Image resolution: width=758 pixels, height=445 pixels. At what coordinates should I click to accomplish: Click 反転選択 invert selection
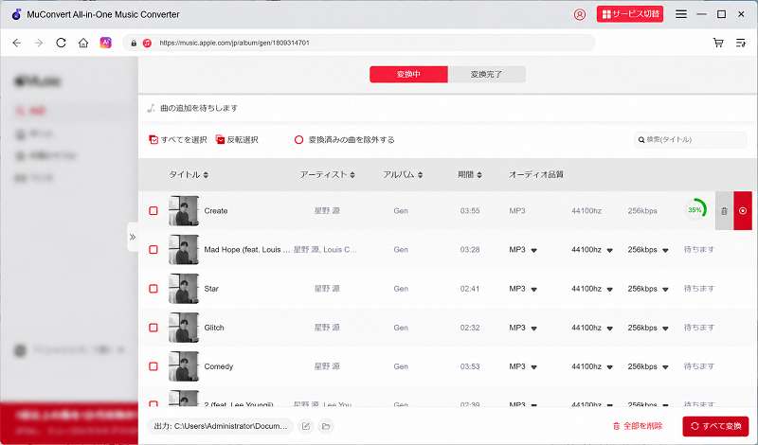(x=236, y=139)
